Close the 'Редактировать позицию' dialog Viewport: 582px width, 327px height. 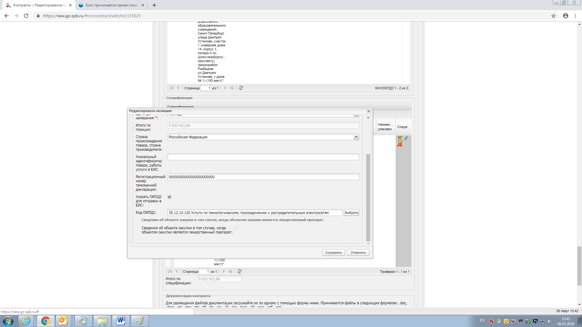point(369,111)
